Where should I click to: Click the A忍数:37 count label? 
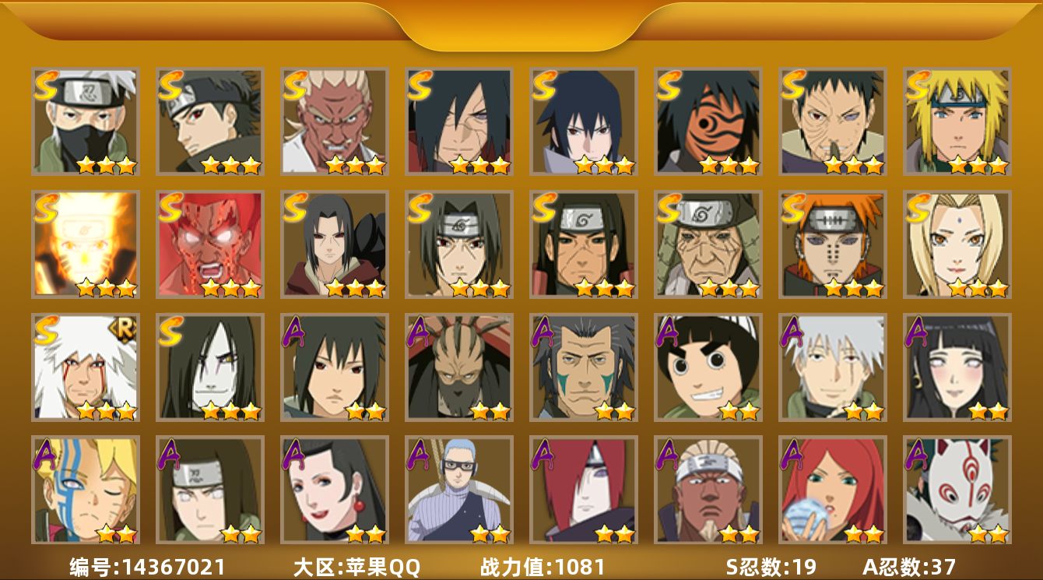point(909,567)
